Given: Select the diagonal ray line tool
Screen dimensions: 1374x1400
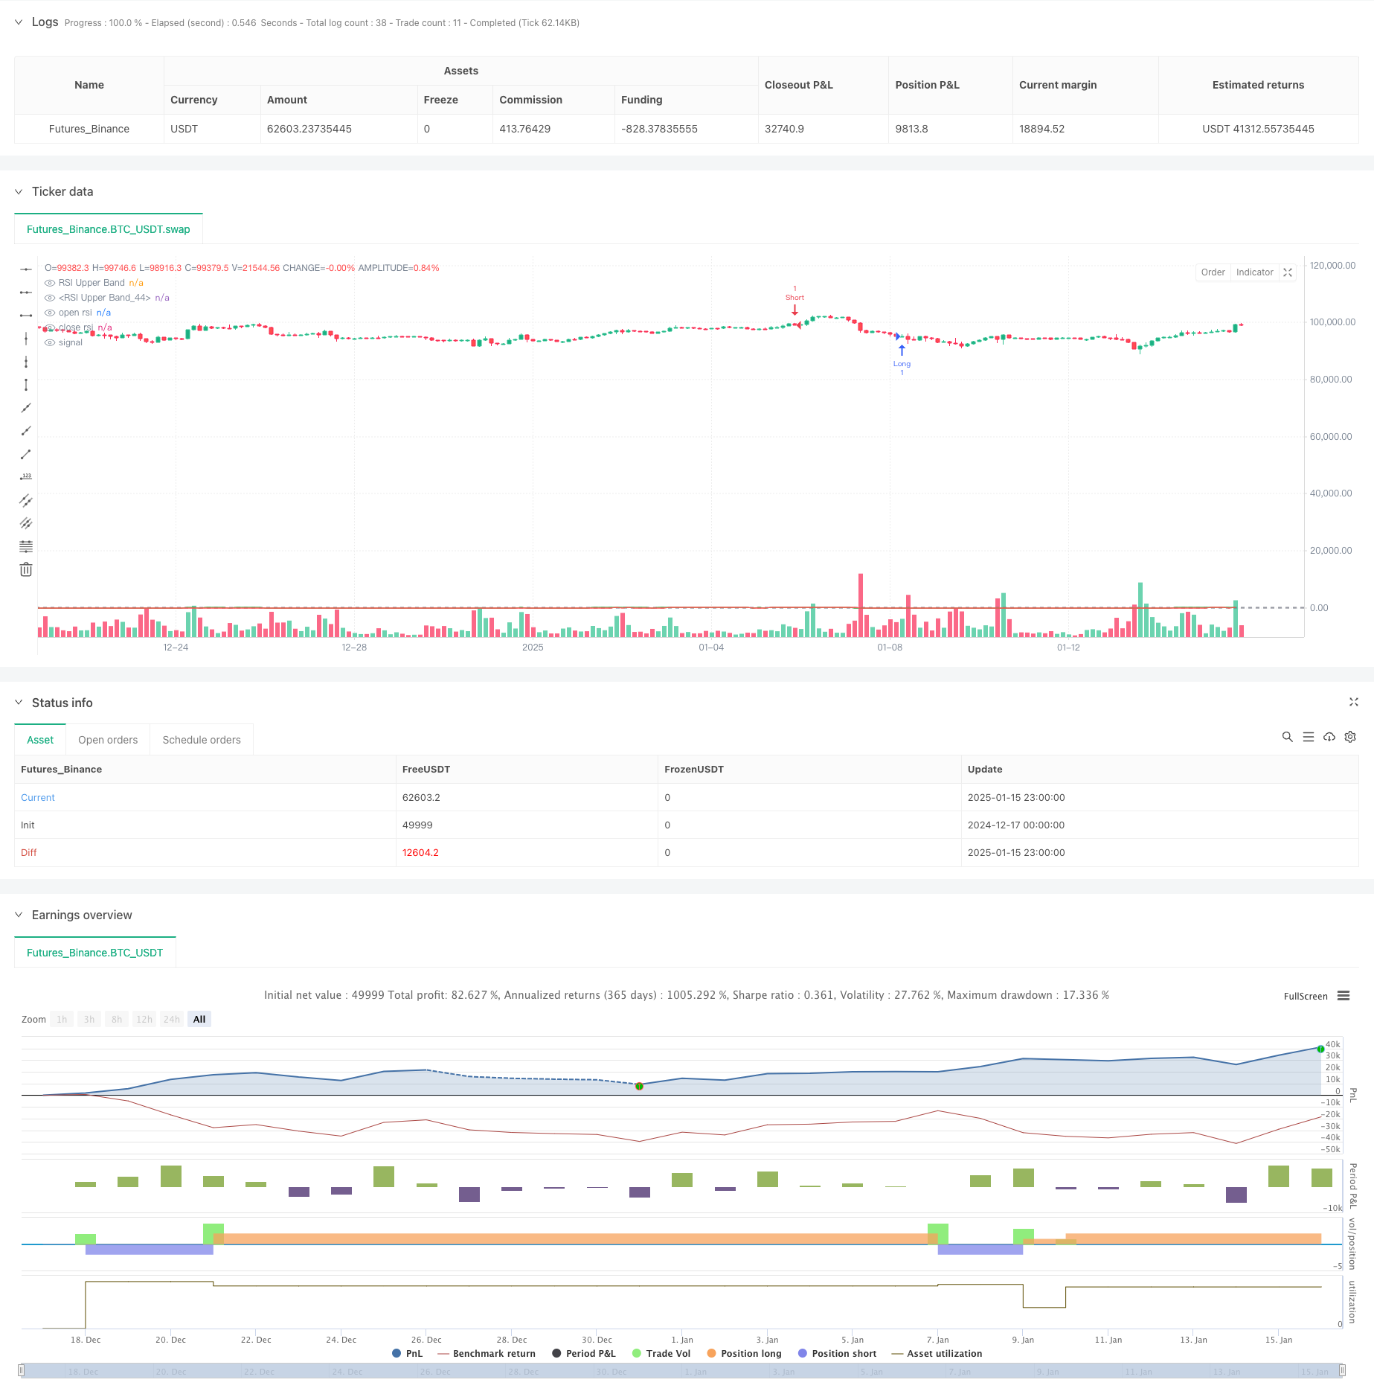Looking at the screenshot, I should [26, 431].
